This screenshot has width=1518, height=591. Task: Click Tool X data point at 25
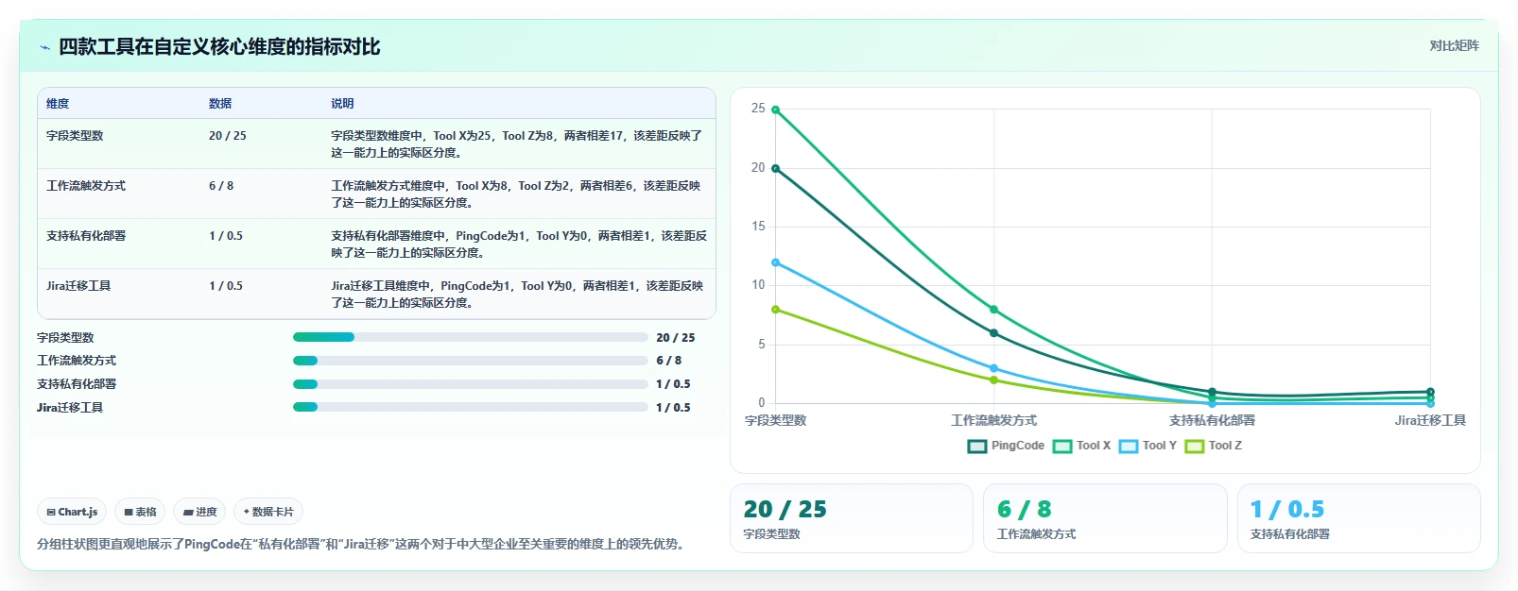click(x=776, y=110)
